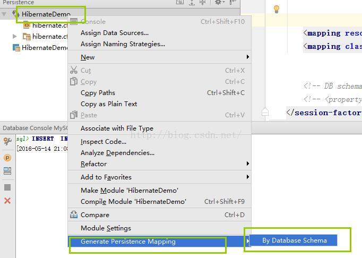Click the clipboard icon beside Paste
This screenshot has height=258, width=362.
point(74,115)
